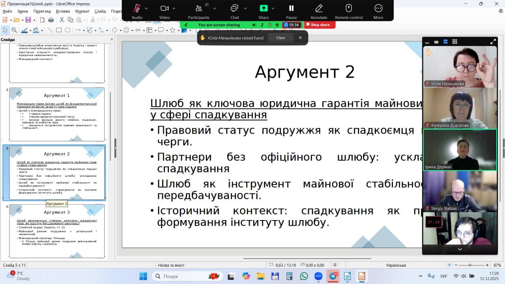Expand the Audio options arrow
505x284 pixels.
coord(146,8)
